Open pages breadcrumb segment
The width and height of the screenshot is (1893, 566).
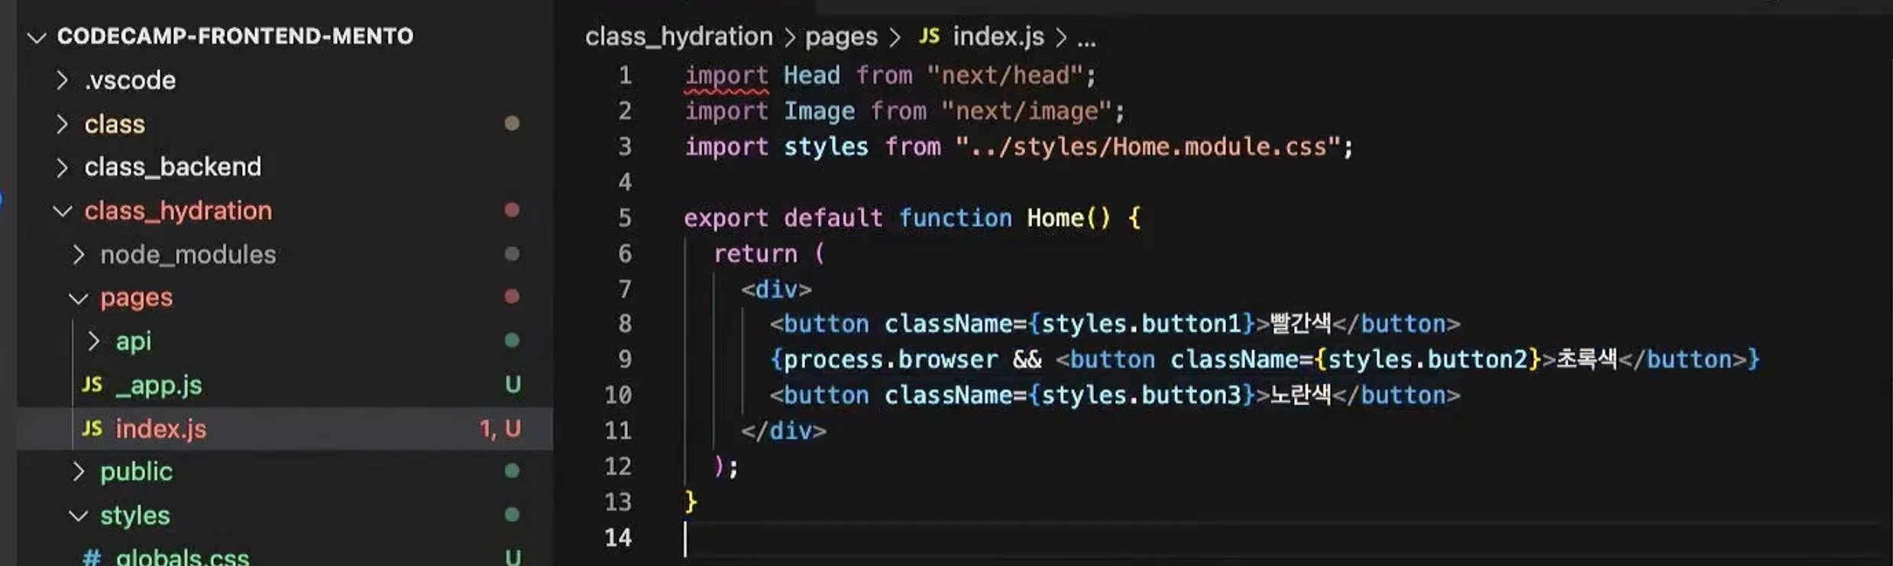coord(841,37)
